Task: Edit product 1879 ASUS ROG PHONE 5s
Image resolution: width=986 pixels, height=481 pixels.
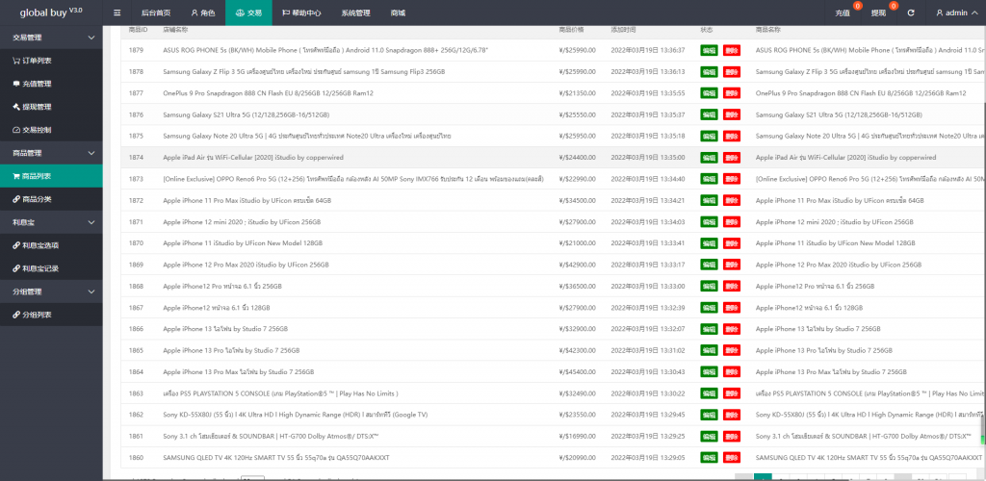Action: click(709, 50)
